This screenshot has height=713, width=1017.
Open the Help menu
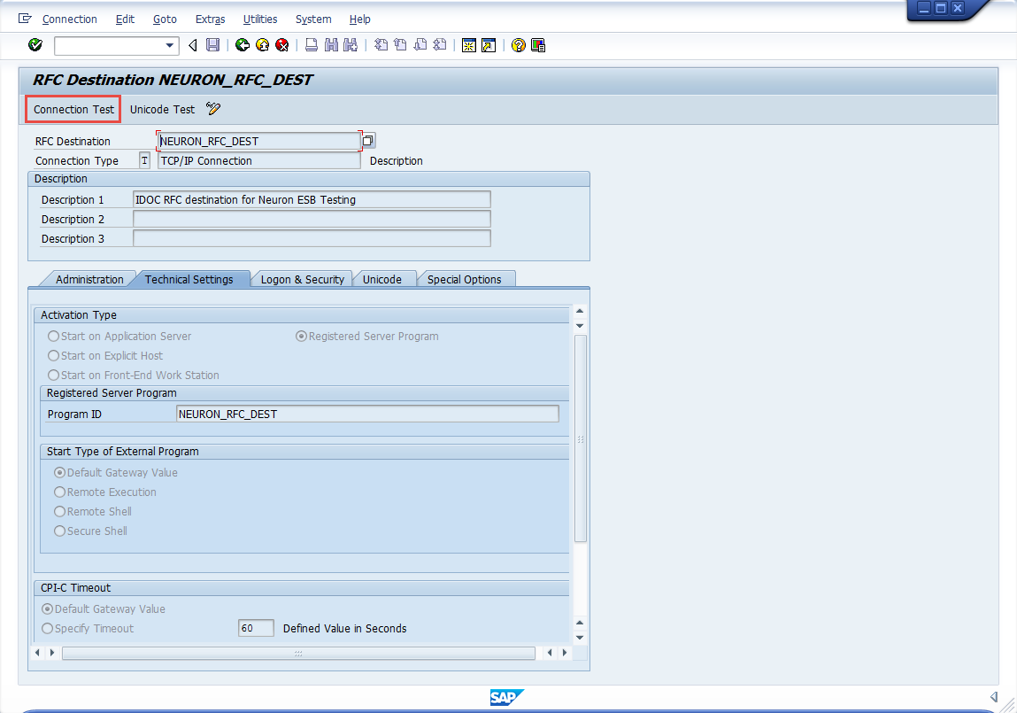tap(360, 19)
